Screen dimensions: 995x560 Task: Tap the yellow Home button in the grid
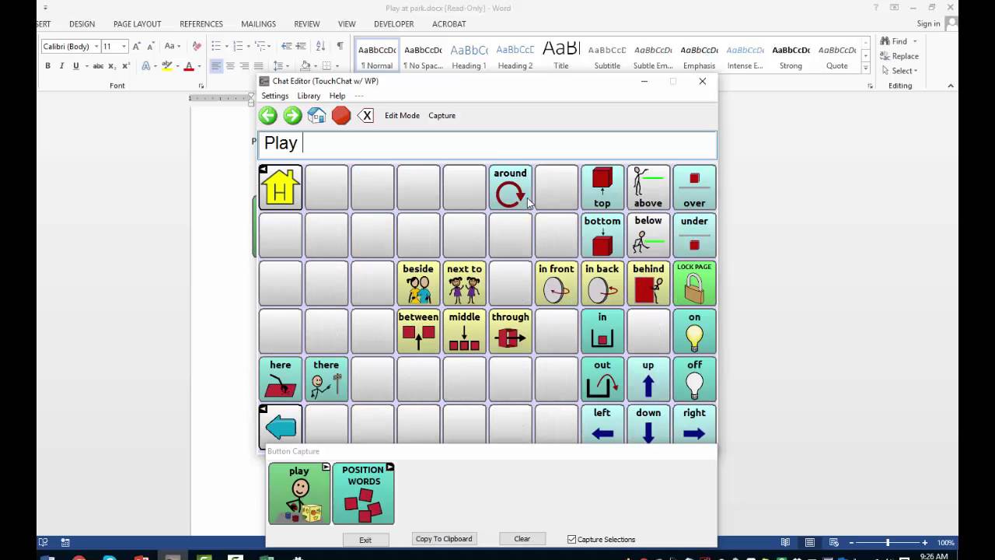point(281,187)
